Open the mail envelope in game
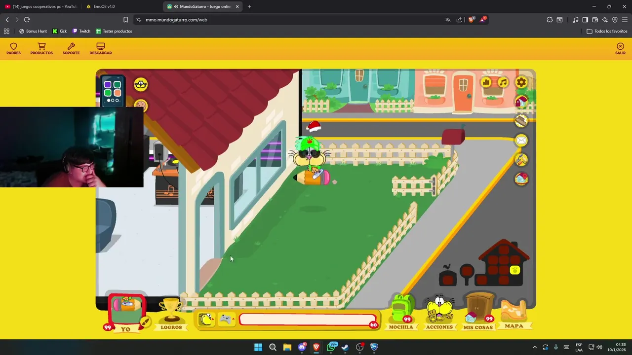The width and height of the screenshot is (632, 355). 521,141
